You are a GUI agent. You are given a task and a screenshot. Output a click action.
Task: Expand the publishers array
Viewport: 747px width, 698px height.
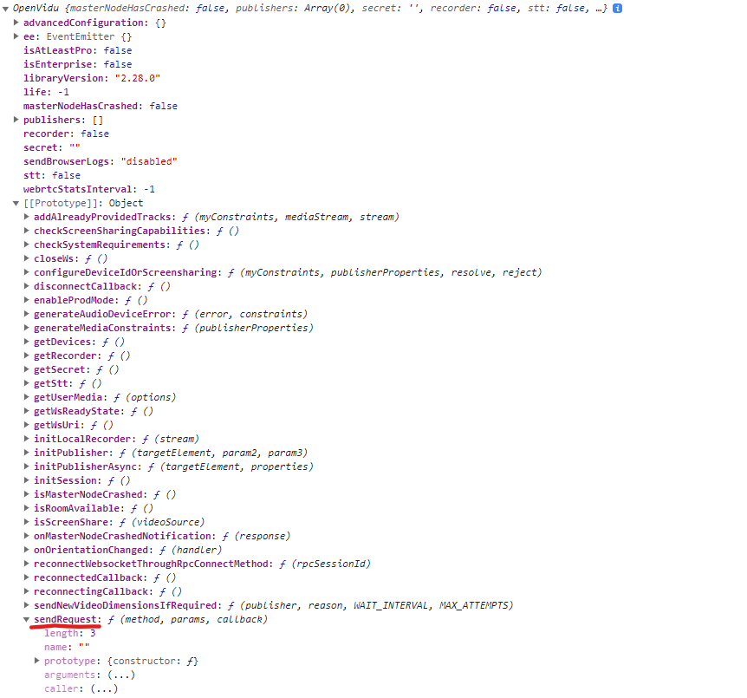pyautogui.click(x=16, y=120)
